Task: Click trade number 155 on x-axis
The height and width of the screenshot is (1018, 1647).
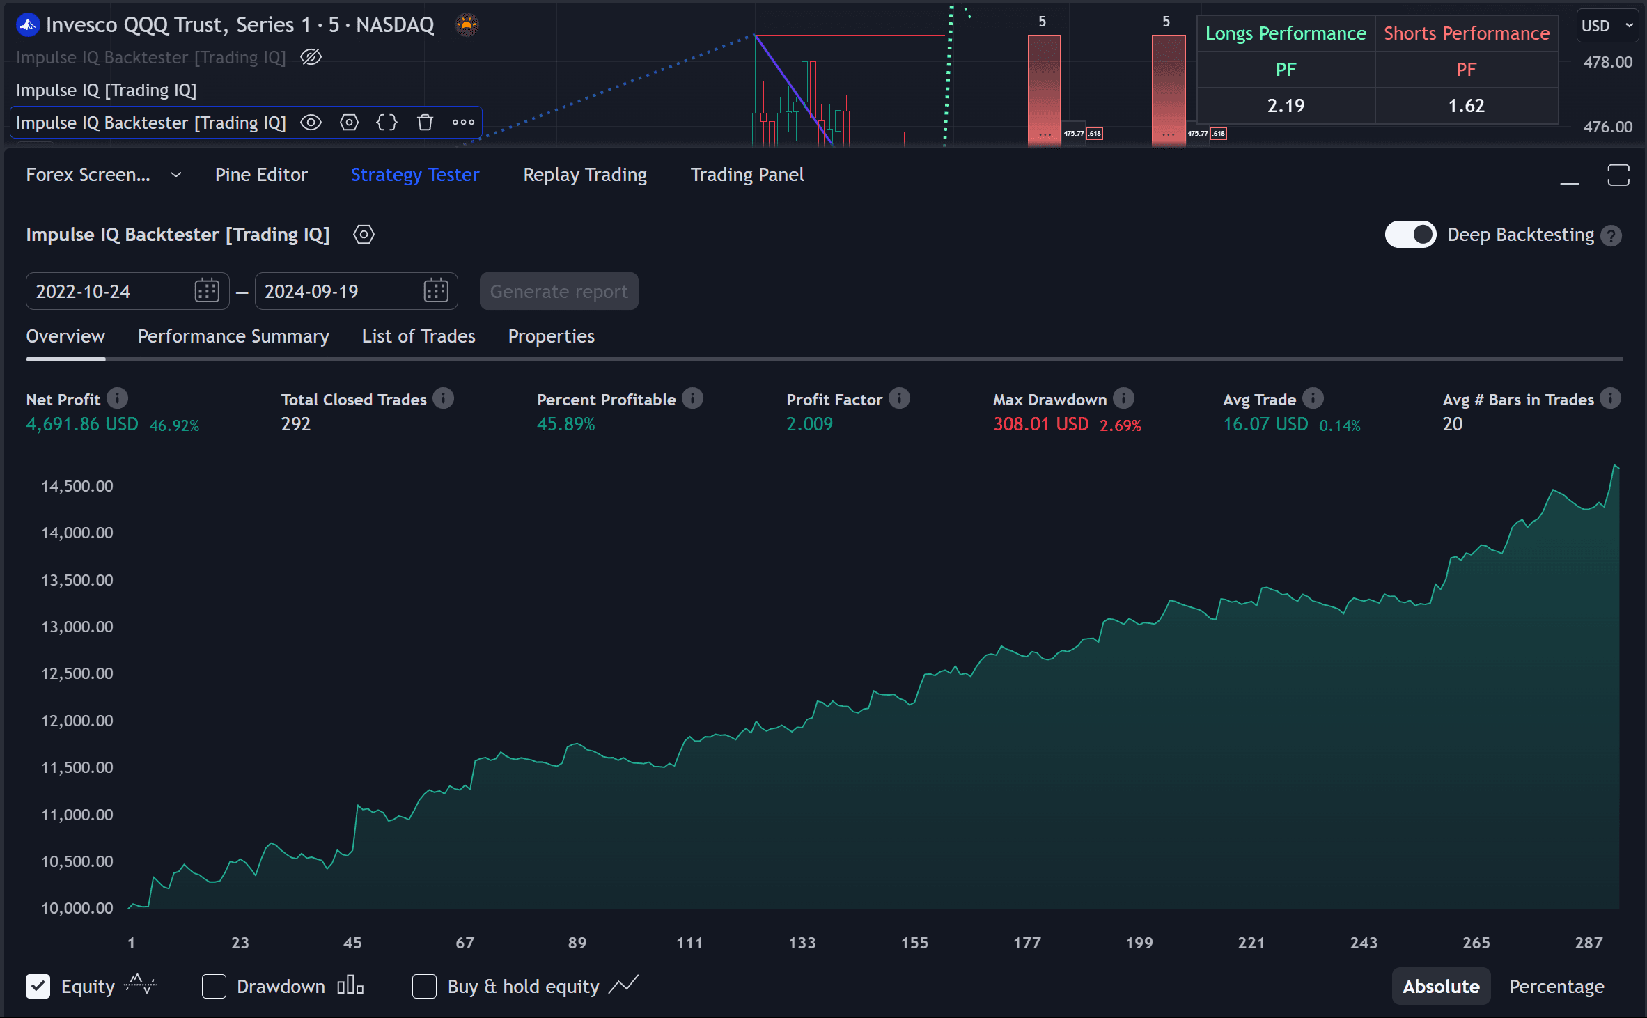Action: (914, 943)
